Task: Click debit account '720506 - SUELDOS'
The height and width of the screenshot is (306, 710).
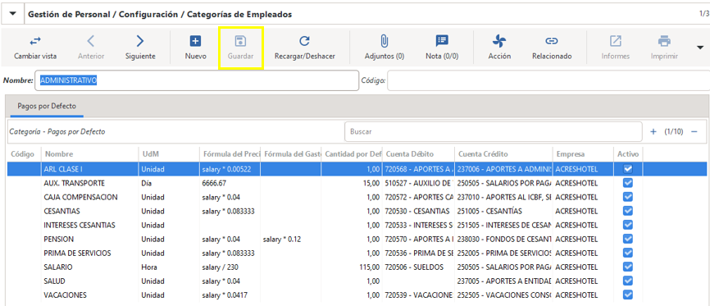Action: (x=414, y=267)
